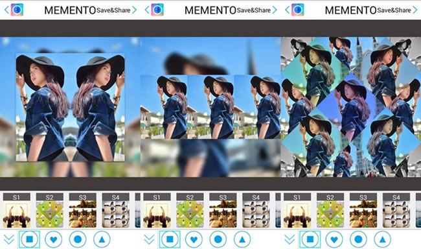Tap Memento app icon on three-strip screen
This screenshot has height=249, width=421.
[157, 10]
